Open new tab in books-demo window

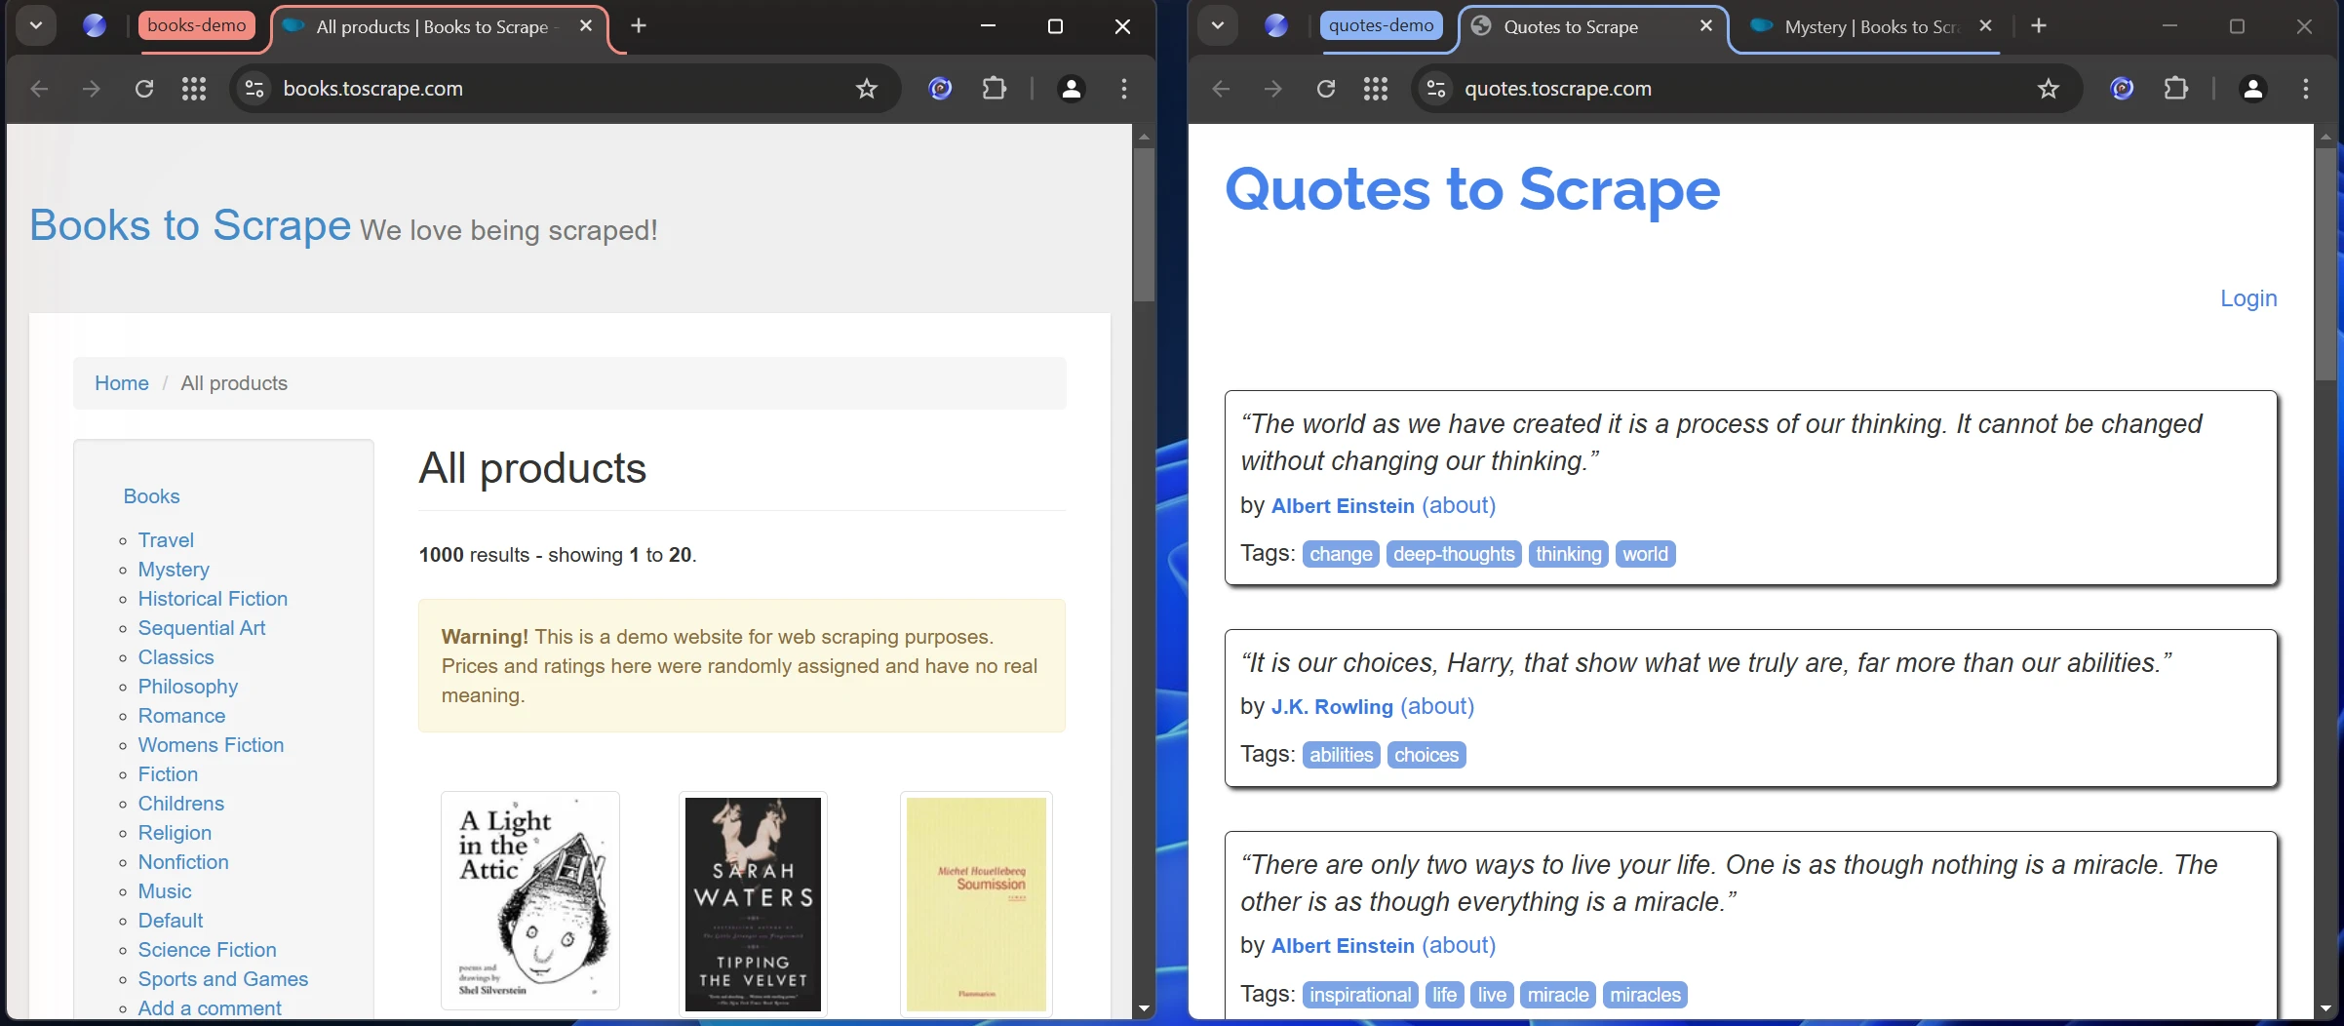(639, 26)
